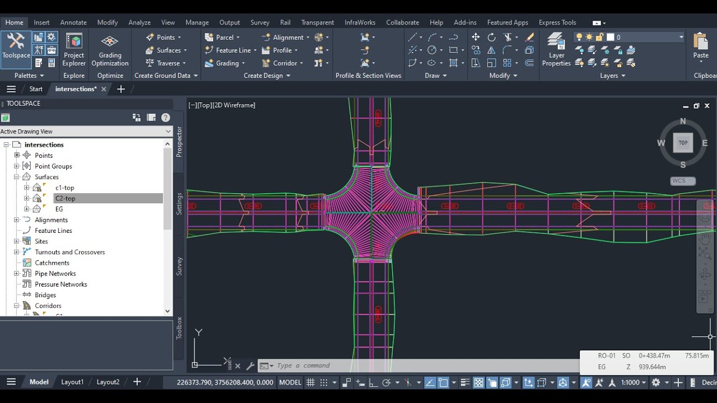717x403 pixels.
Task: Open Workspace Switching gear in status bar
Action: pos(656,382)
